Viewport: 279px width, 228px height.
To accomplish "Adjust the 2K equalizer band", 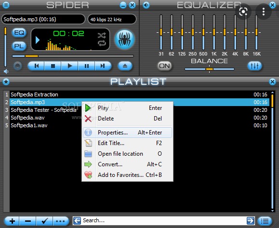I will click(225, 32).
